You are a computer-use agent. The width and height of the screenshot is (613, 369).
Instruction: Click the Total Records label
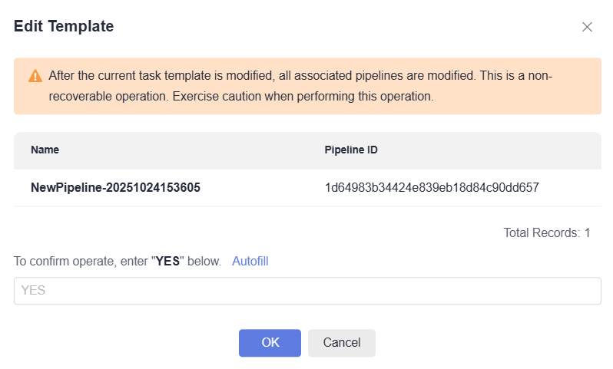pos(542,232)
